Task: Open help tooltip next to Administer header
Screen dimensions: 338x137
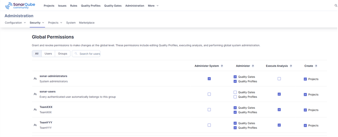Action: coord(253,66)
